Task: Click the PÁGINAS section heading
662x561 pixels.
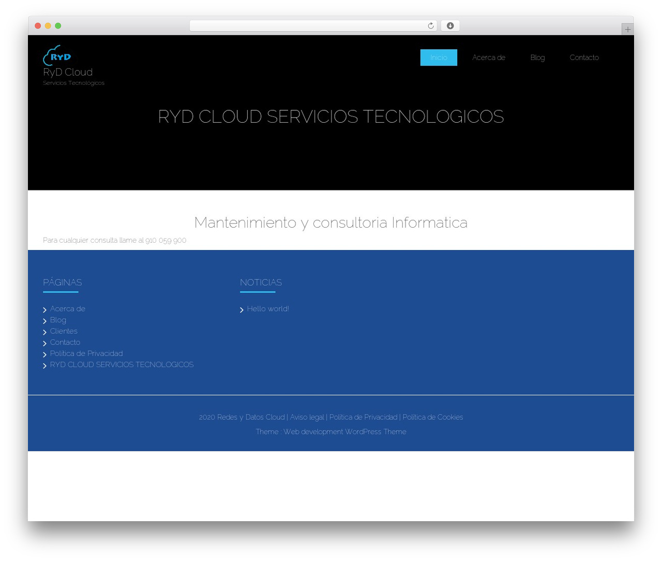Action: pos(63,283)
